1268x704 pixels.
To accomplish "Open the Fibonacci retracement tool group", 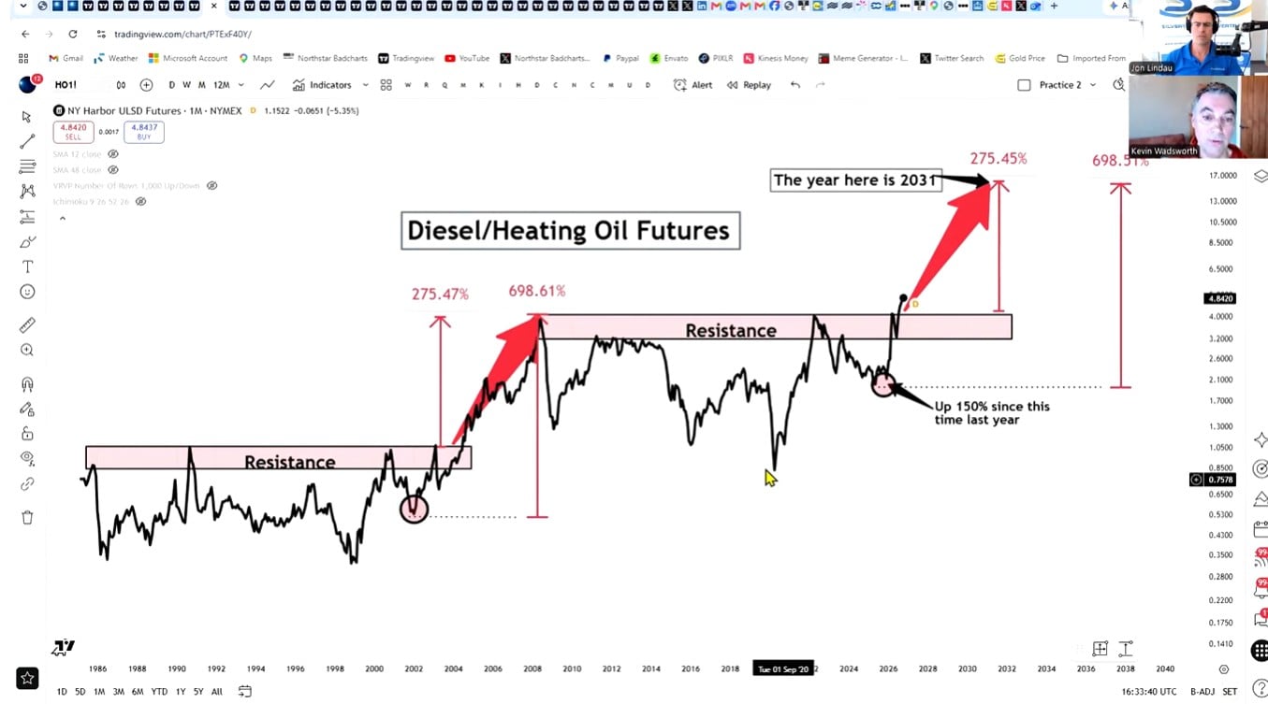I will click(27, 166).
